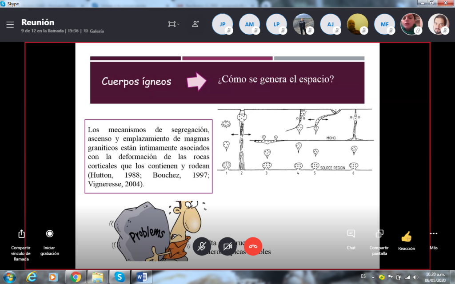455x284 pixels.
Task: Open the Chat panel
Action: click(351, 239)
